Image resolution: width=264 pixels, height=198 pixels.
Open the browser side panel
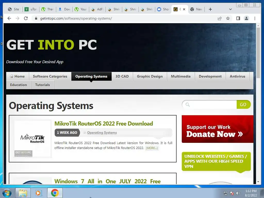[238, 18]
